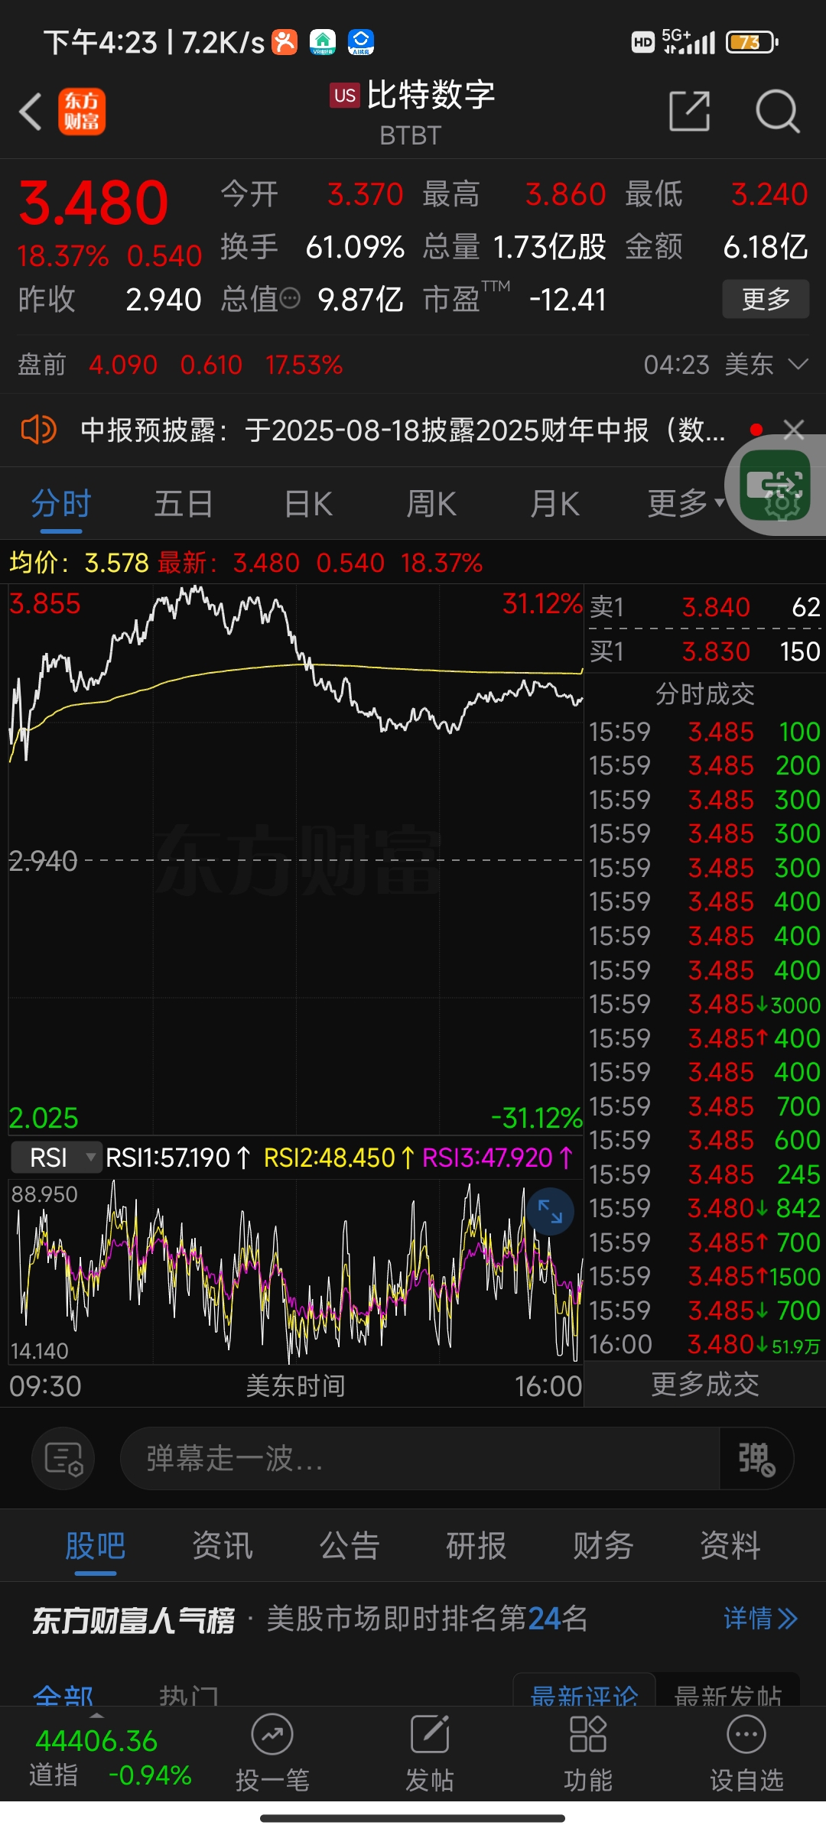Open the 财务 tab

[603, 1545]
